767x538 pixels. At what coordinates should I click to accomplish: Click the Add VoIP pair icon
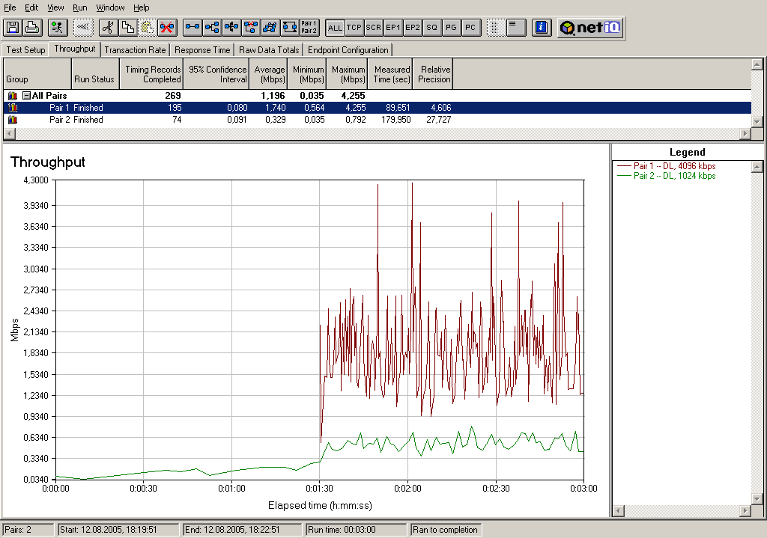click(x=231, y=28)
